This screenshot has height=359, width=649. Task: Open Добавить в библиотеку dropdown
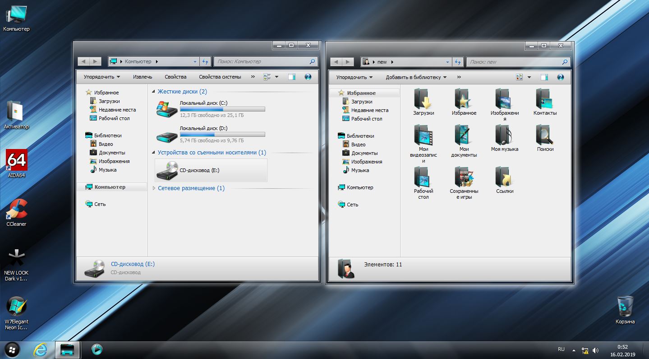416,77
